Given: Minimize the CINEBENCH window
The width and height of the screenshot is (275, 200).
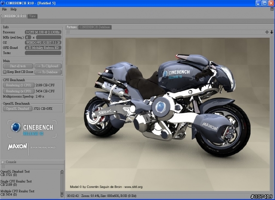Looking at the screenshot, I should [259, 3].
